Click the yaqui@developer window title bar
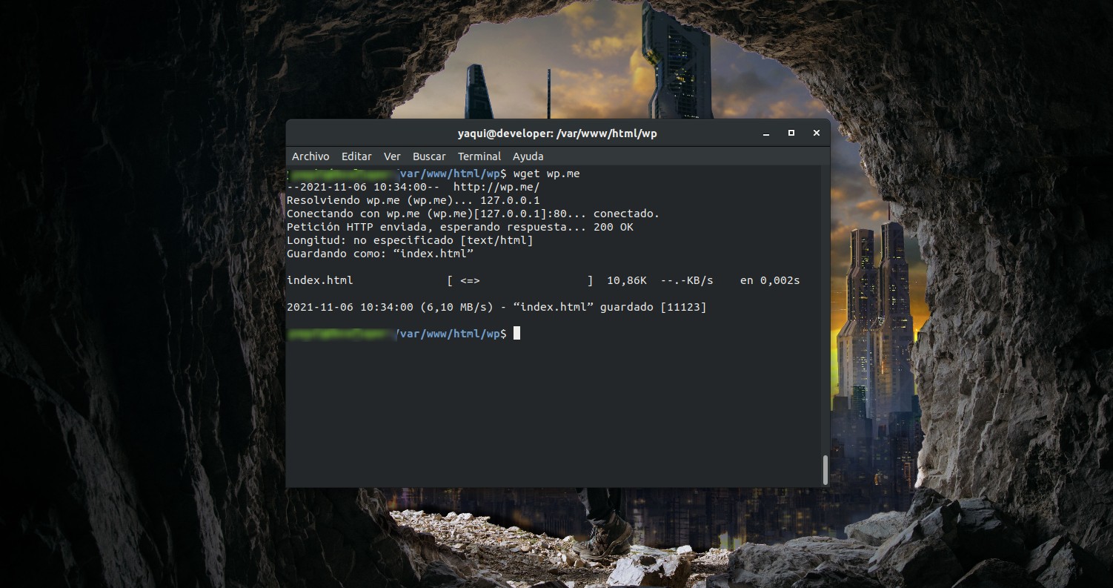The height and width of the screenshot is (588, 1113). [x=557, y=133]
